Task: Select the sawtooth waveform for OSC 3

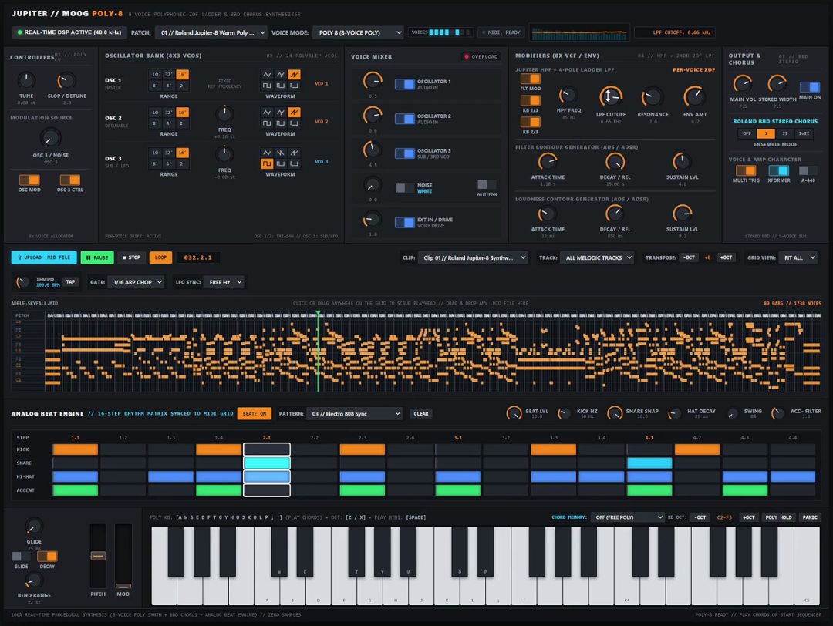Action: (294, 153)
